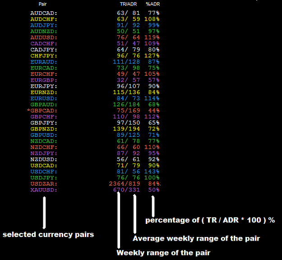Click the TR/ADR column header
The width and height of the screenshot is (282, 260).
(x=129, y=4)
